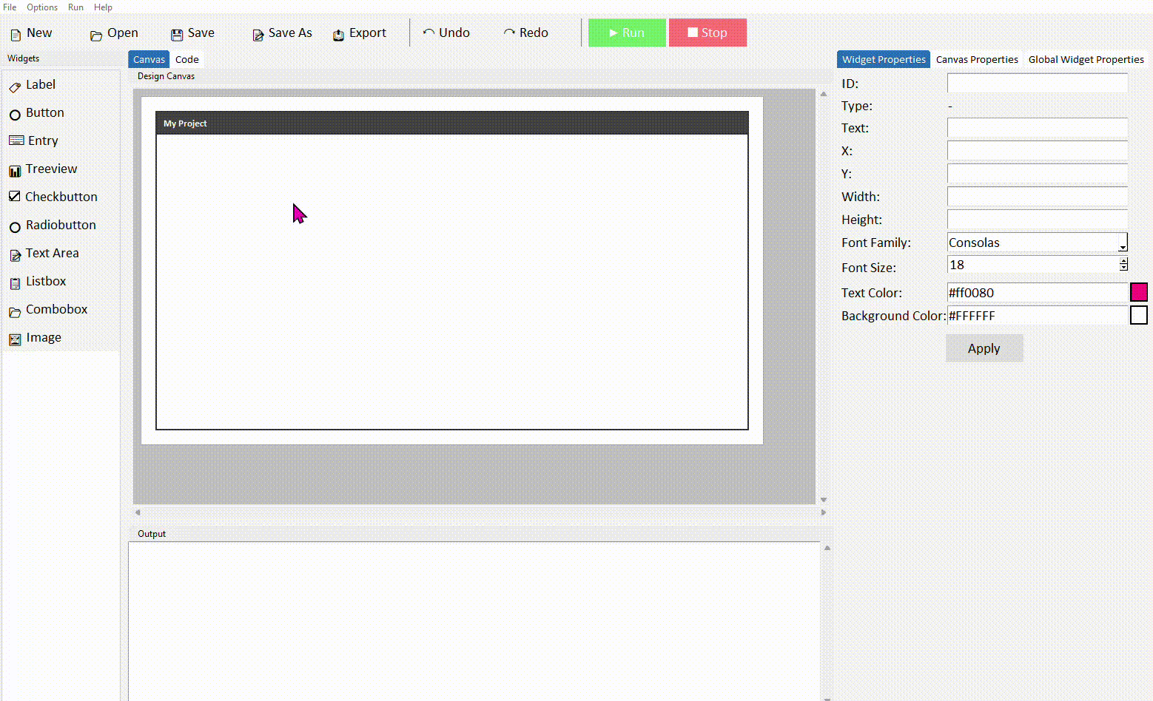1153x701 pixels.
Task: Open the Font Family dropdown
Action: click(1123, 243)
